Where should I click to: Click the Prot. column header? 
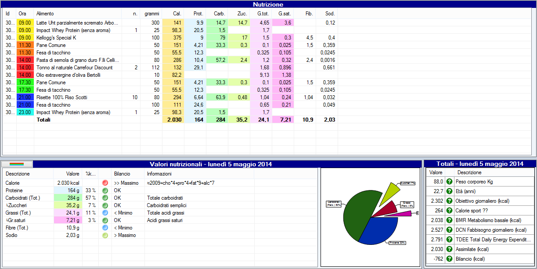point(198,14)
